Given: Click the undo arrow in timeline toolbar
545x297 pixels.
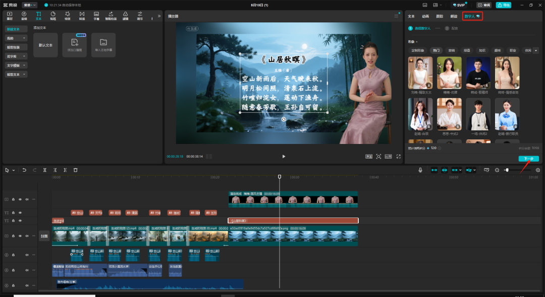Looking at the screenshot, I should coord(24,170).
